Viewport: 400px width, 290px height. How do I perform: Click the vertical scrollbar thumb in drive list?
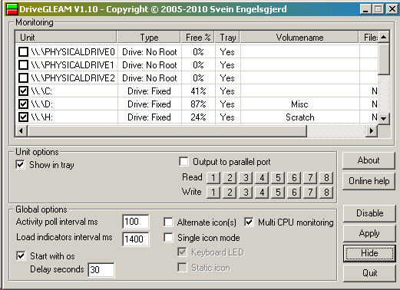383,59
